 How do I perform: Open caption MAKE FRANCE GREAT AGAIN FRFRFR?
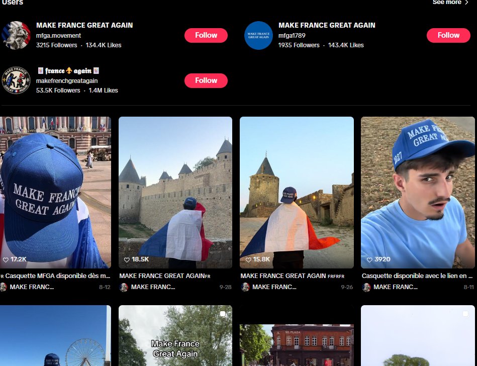[x=293, y=276]
